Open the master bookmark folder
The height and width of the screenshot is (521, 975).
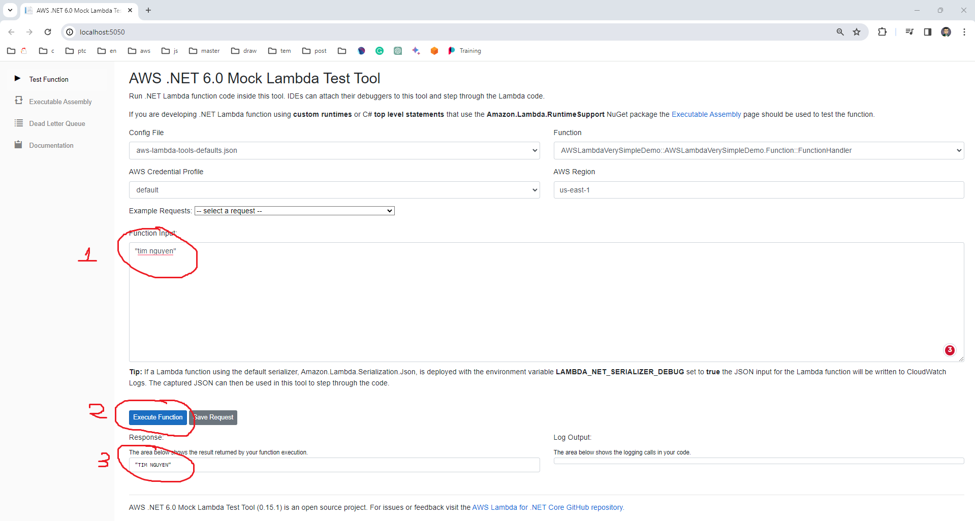(x=204, y=51)
